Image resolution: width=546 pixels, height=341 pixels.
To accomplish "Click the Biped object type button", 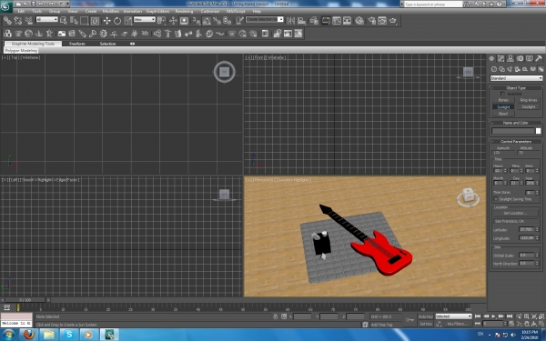I will 503,114.
